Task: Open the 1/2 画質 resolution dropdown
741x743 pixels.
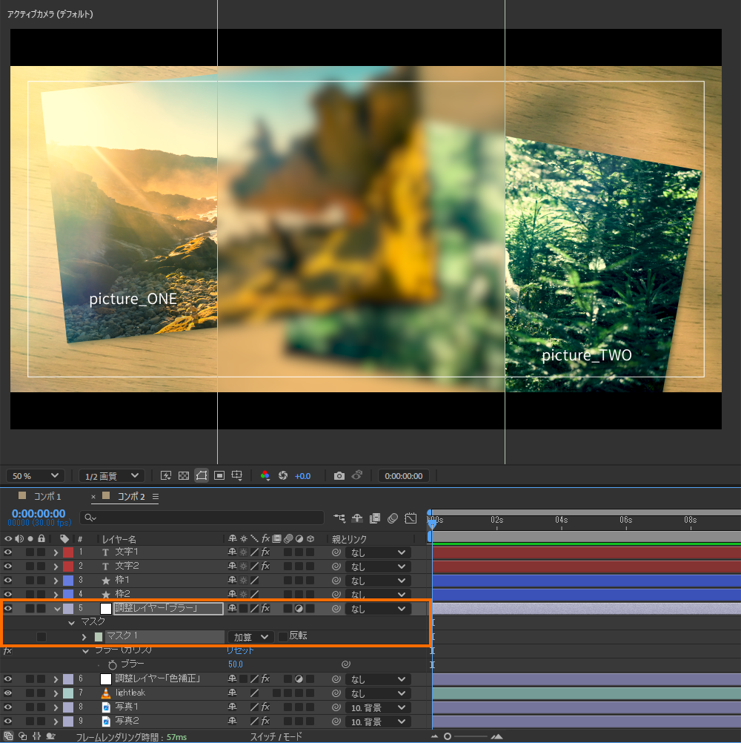Action: (111, 475)
